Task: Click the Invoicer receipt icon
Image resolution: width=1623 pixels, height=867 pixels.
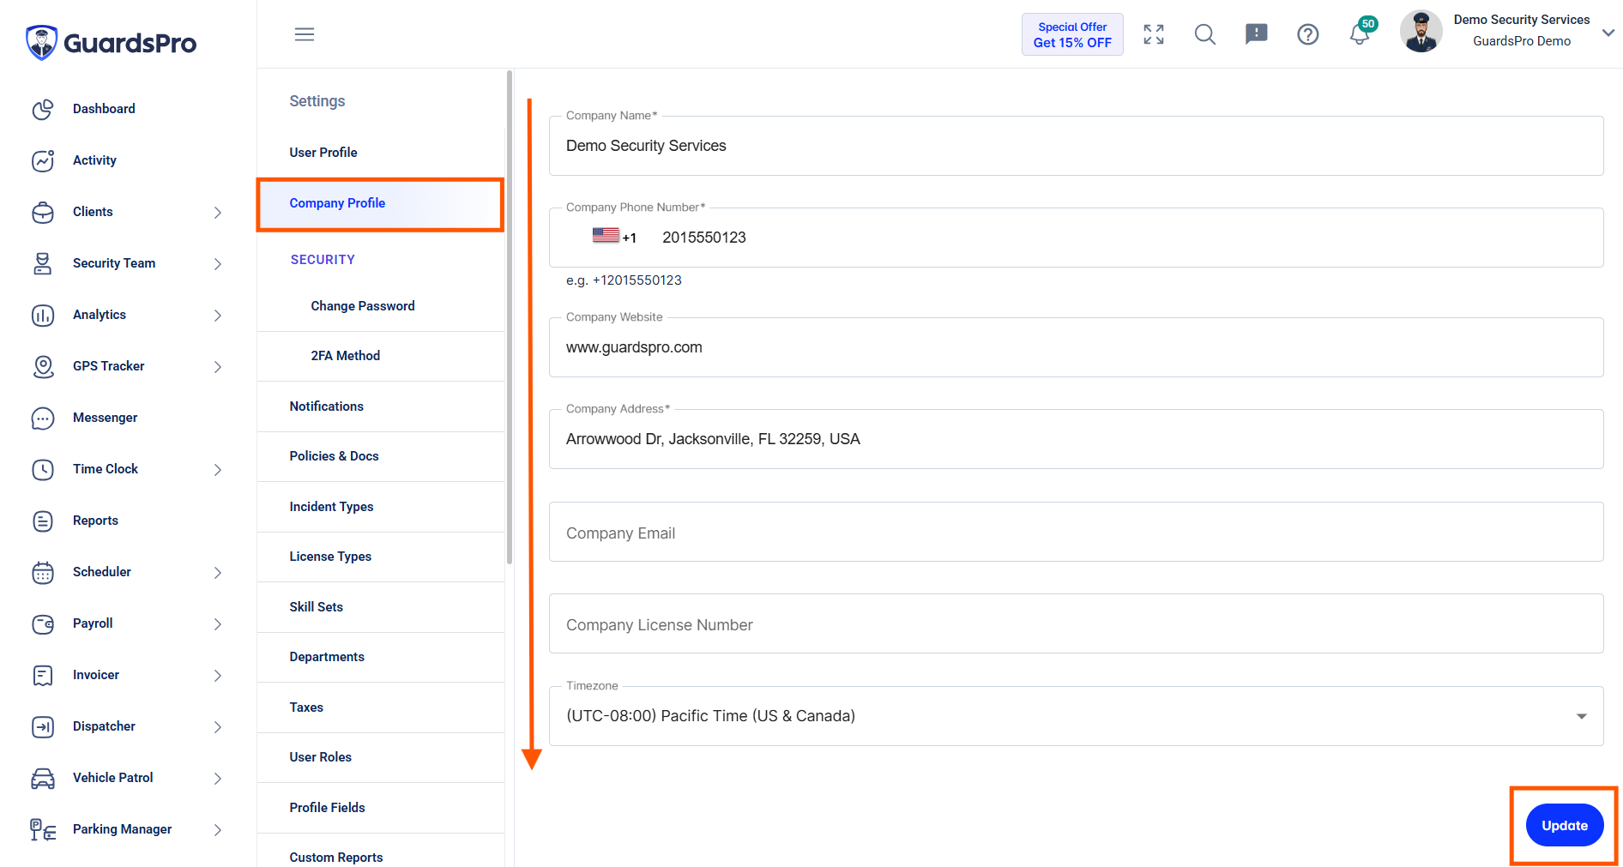Action: click(43, 676)
